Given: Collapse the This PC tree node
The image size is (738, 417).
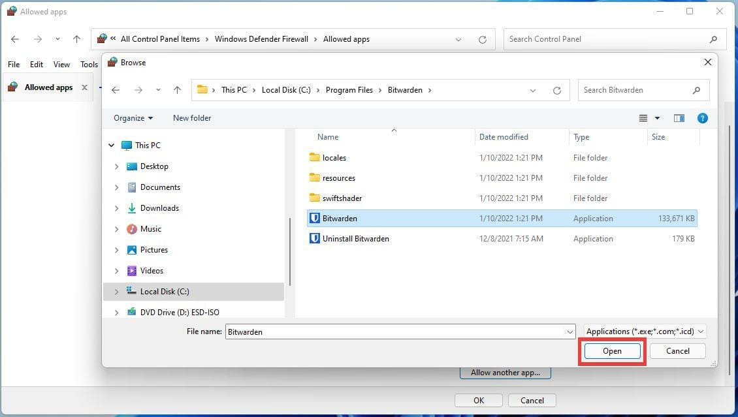Looking at the screenshot, I should [x=112, y=146].
